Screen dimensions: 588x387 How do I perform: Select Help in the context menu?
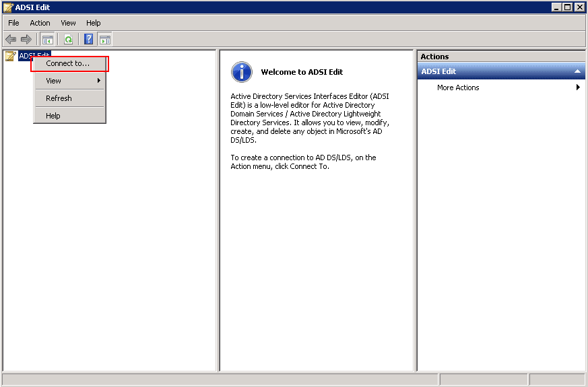point(70,116)
